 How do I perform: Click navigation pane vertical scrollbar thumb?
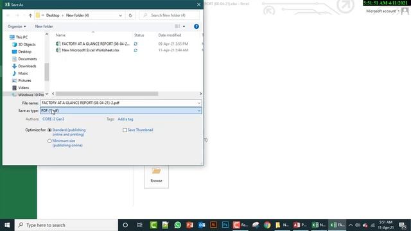point(47,72)
